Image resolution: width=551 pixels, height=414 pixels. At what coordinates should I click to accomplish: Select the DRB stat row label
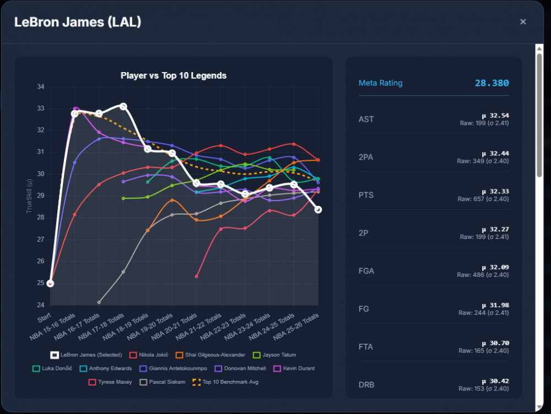(366, 385)
